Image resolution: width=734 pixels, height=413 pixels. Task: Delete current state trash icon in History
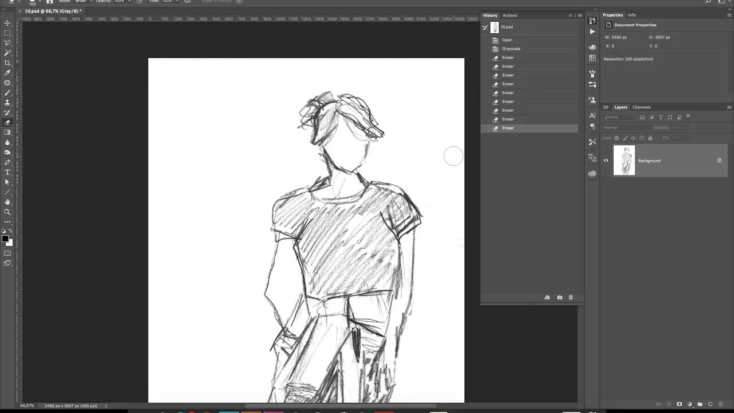[x=571, y=298]
